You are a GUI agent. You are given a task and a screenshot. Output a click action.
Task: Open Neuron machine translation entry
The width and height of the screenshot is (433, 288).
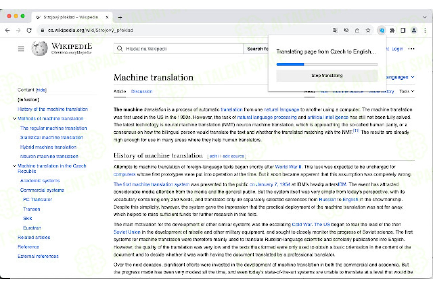pyautogui.click(x=49, y=156)
